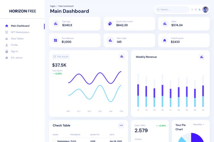Screen dimensions: 214x142
Task: Click the Spend this month card icon
Action: [x=110, y=24]
